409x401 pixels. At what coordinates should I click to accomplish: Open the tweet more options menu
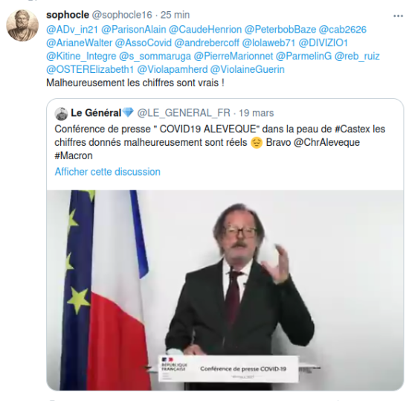tap(398, 16)
